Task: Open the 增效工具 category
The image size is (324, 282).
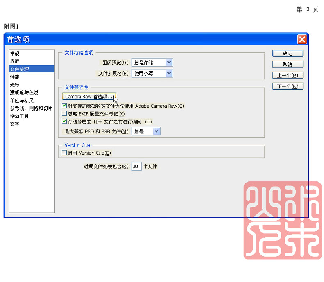Action: (32, 116)
